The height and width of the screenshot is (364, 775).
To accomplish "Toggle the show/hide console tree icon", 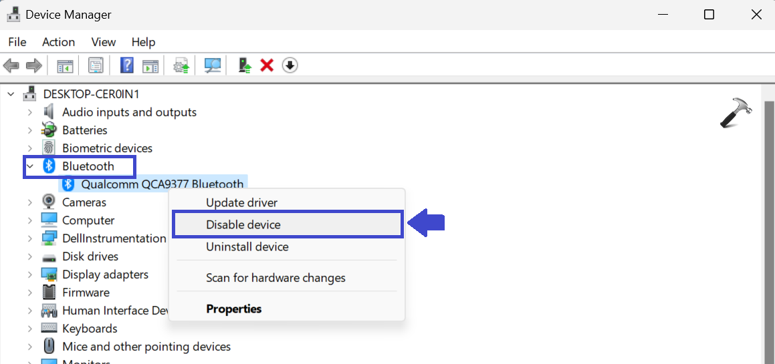I will [65, 65].
